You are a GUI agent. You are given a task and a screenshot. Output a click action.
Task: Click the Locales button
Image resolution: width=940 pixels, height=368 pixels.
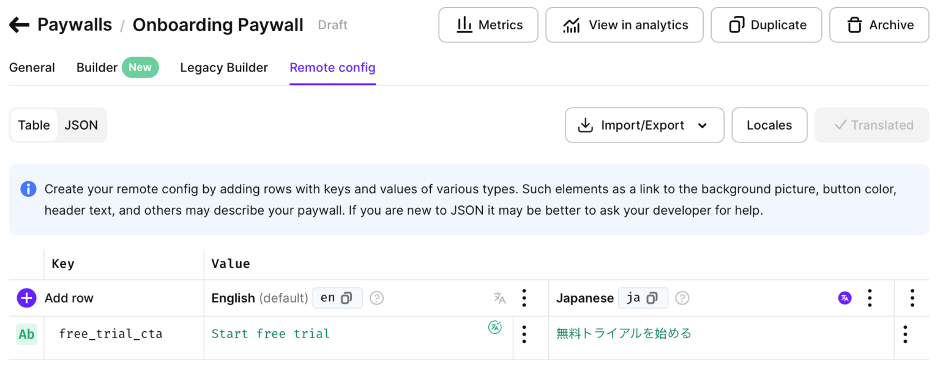coord(769,125)
